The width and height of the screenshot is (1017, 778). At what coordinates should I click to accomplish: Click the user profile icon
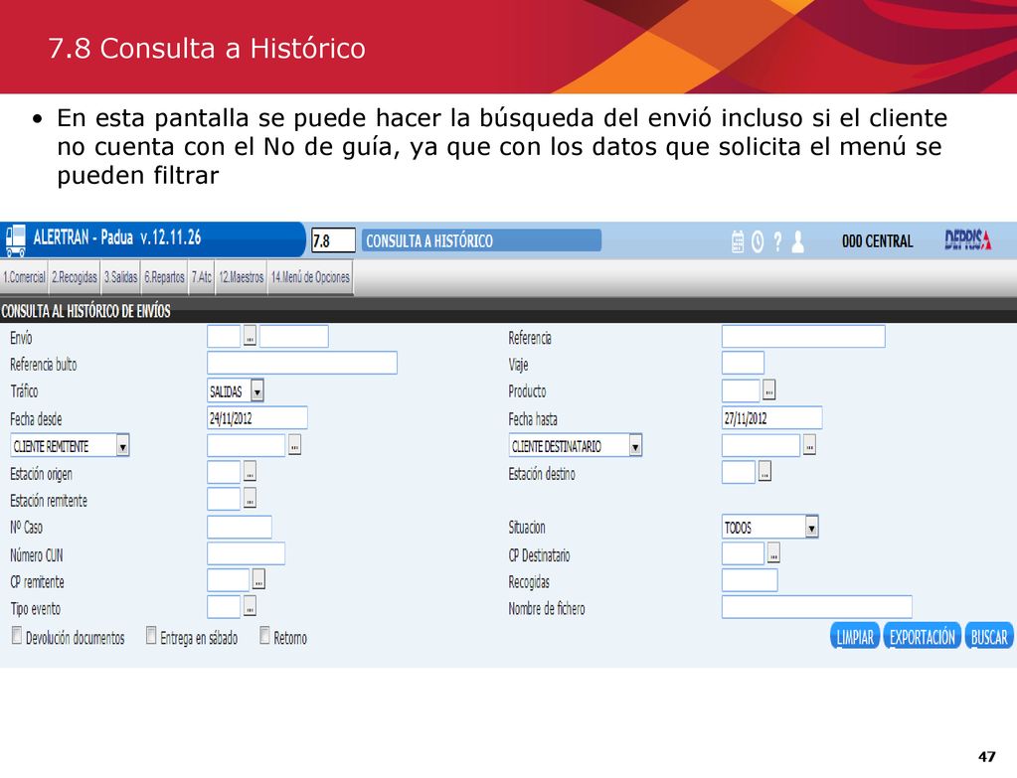coord(797,241)
